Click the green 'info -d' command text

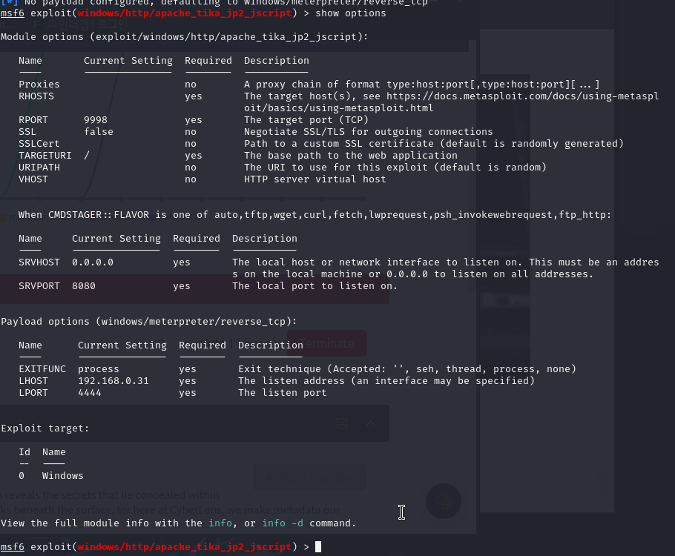point(283,523)
